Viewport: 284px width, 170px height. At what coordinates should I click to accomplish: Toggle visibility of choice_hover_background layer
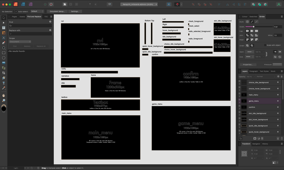click(278, 89)
